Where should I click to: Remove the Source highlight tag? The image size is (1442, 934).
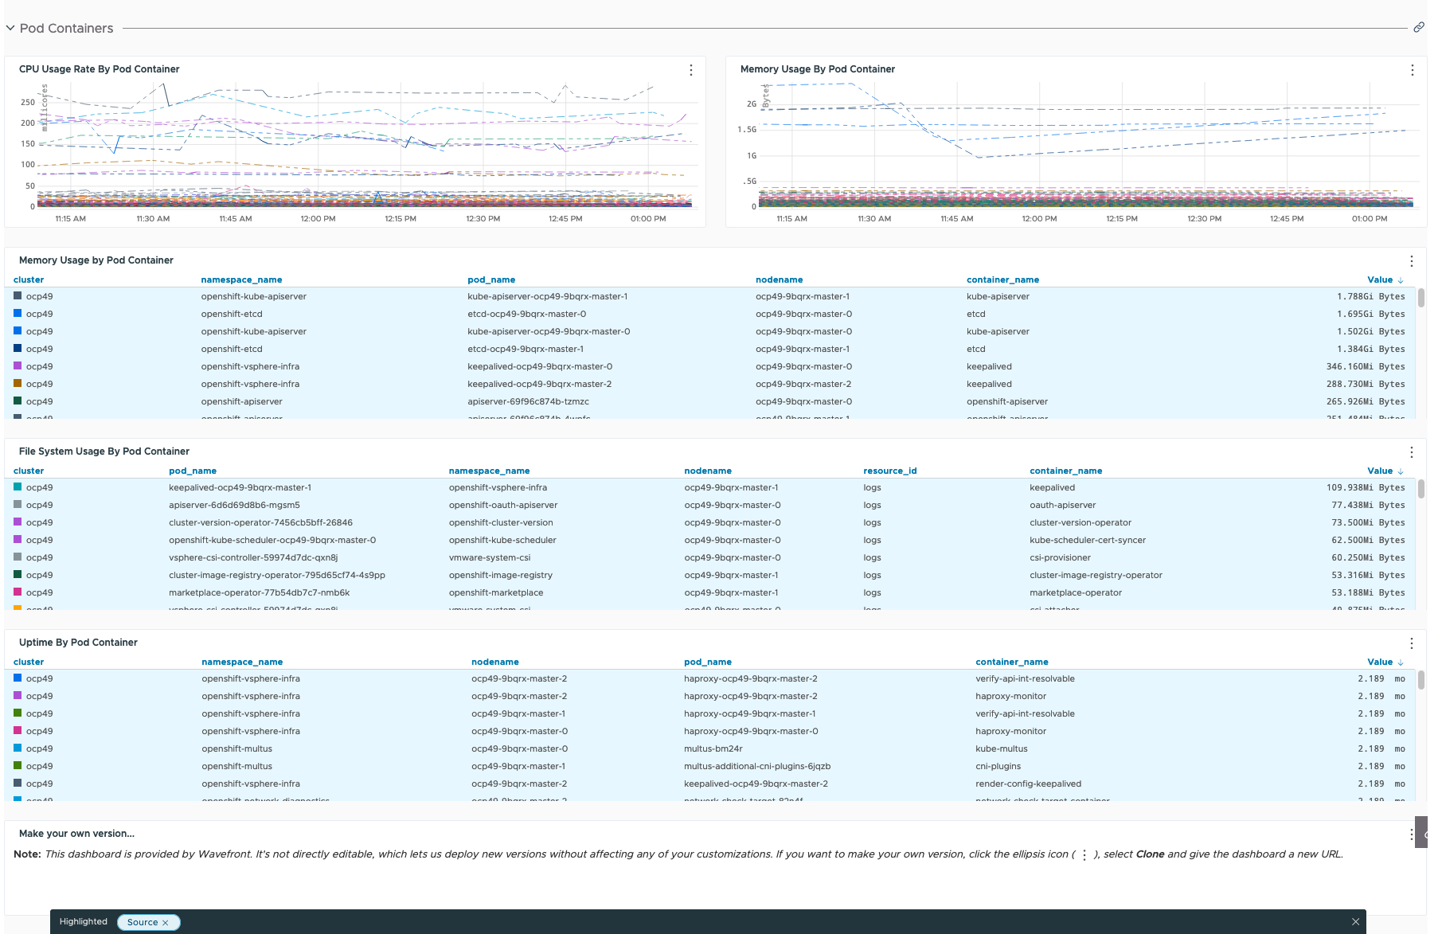(x=166, y=923)
